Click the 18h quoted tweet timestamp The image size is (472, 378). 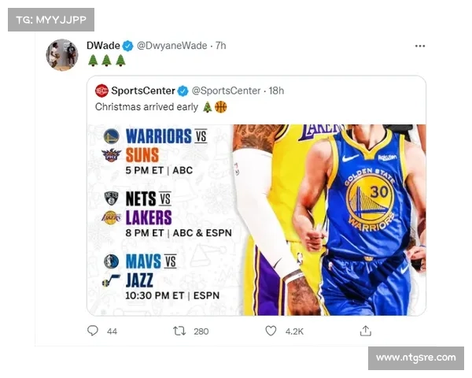tap(276, 91)
